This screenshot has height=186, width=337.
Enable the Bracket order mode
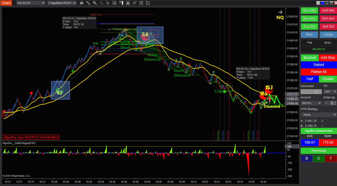310,58
